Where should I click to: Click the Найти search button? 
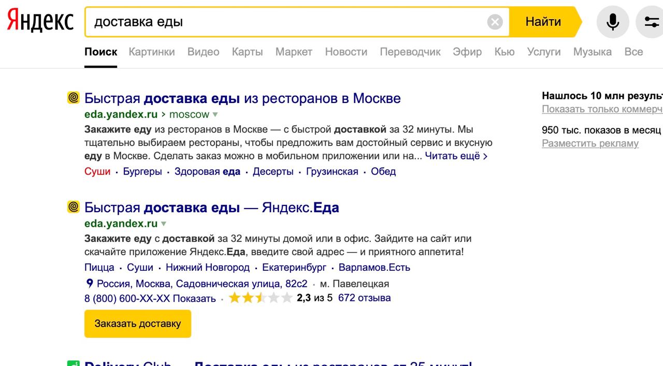[543, 22]
